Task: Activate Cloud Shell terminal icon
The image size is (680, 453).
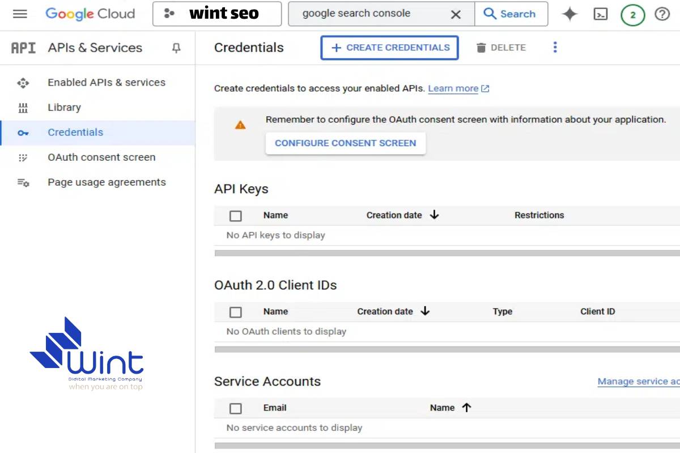Action: pyautogui.click(x=601, y=14)
